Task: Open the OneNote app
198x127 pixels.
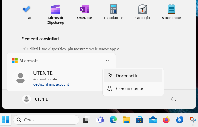Action: 85,12
